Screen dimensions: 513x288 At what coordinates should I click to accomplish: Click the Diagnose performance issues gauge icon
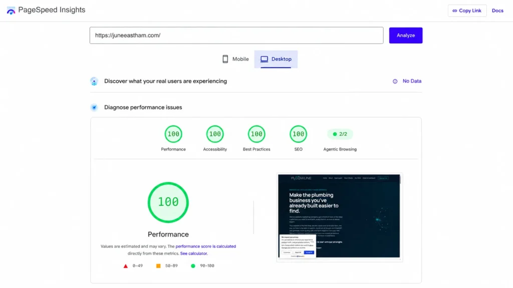tap(94, 107)
